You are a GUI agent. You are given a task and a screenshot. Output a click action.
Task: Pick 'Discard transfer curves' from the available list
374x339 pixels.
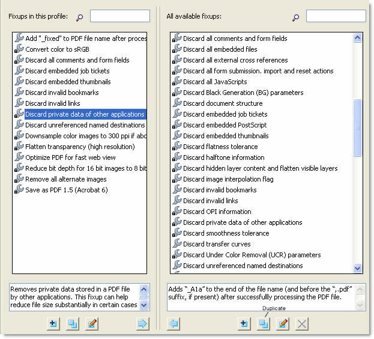[217, 244]
